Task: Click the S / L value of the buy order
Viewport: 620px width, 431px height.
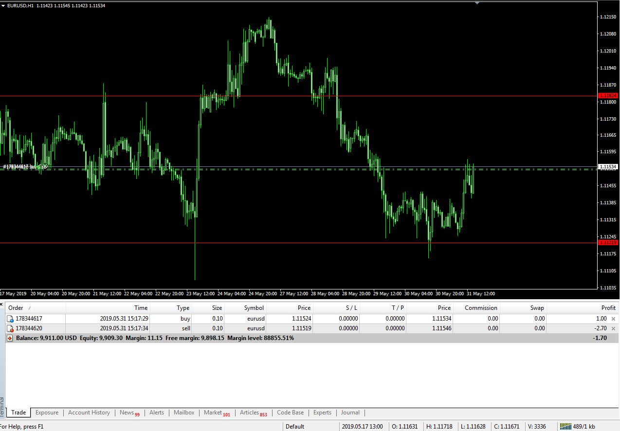Action: coord(348,319)
